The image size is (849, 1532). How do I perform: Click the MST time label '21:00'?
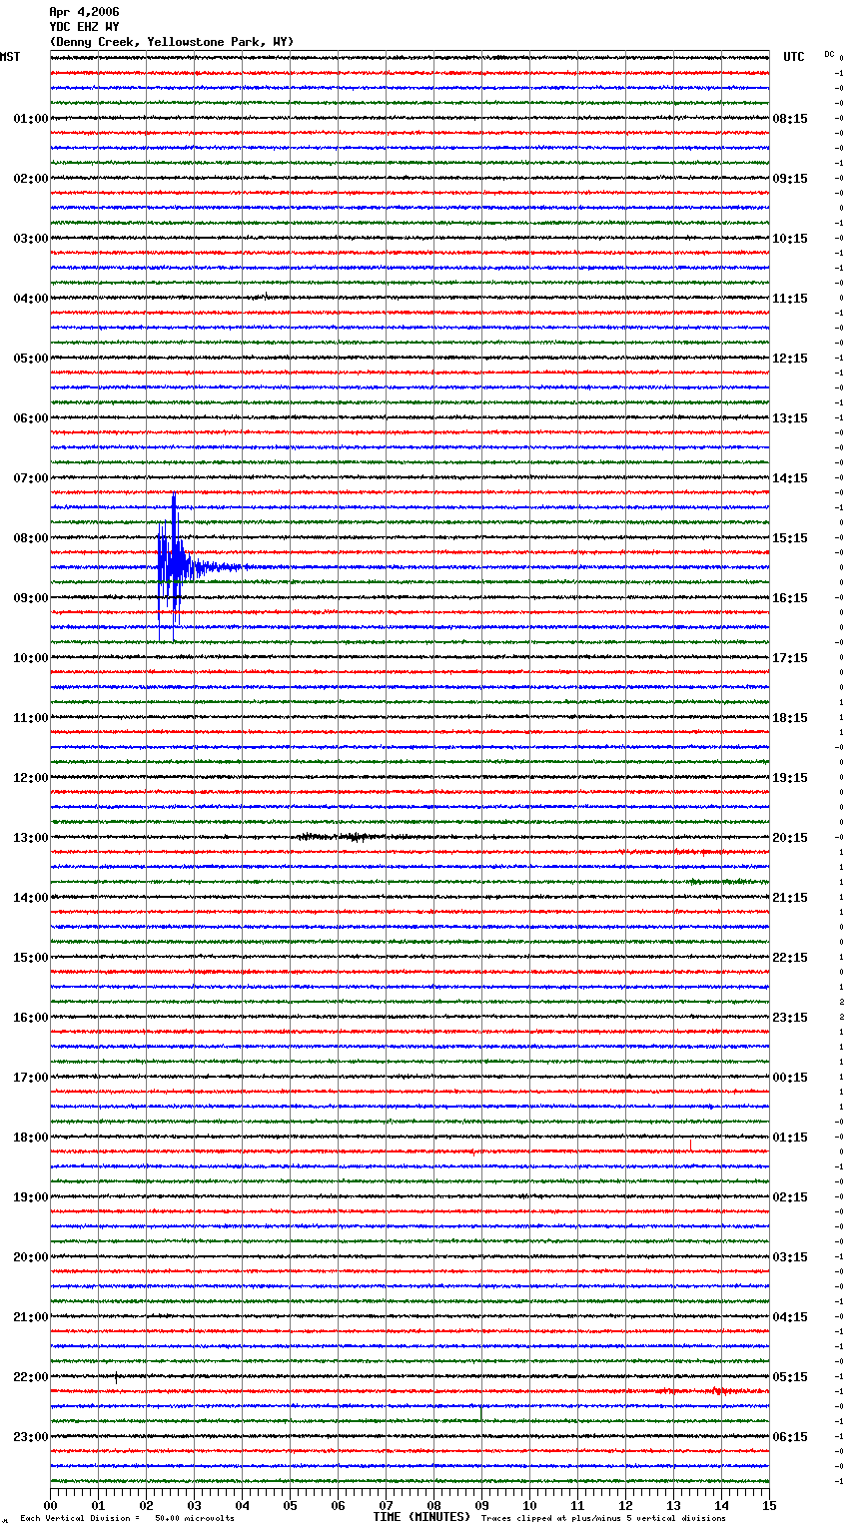(31, 1317)
